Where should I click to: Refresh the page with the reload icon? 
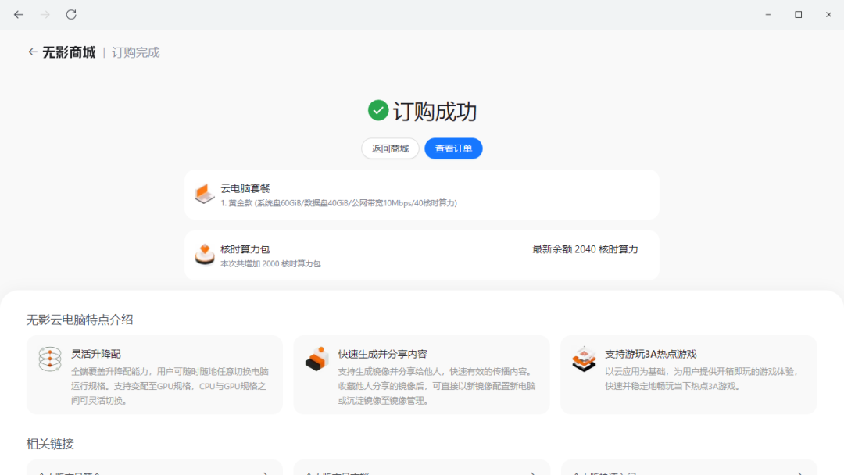(70, 14)
